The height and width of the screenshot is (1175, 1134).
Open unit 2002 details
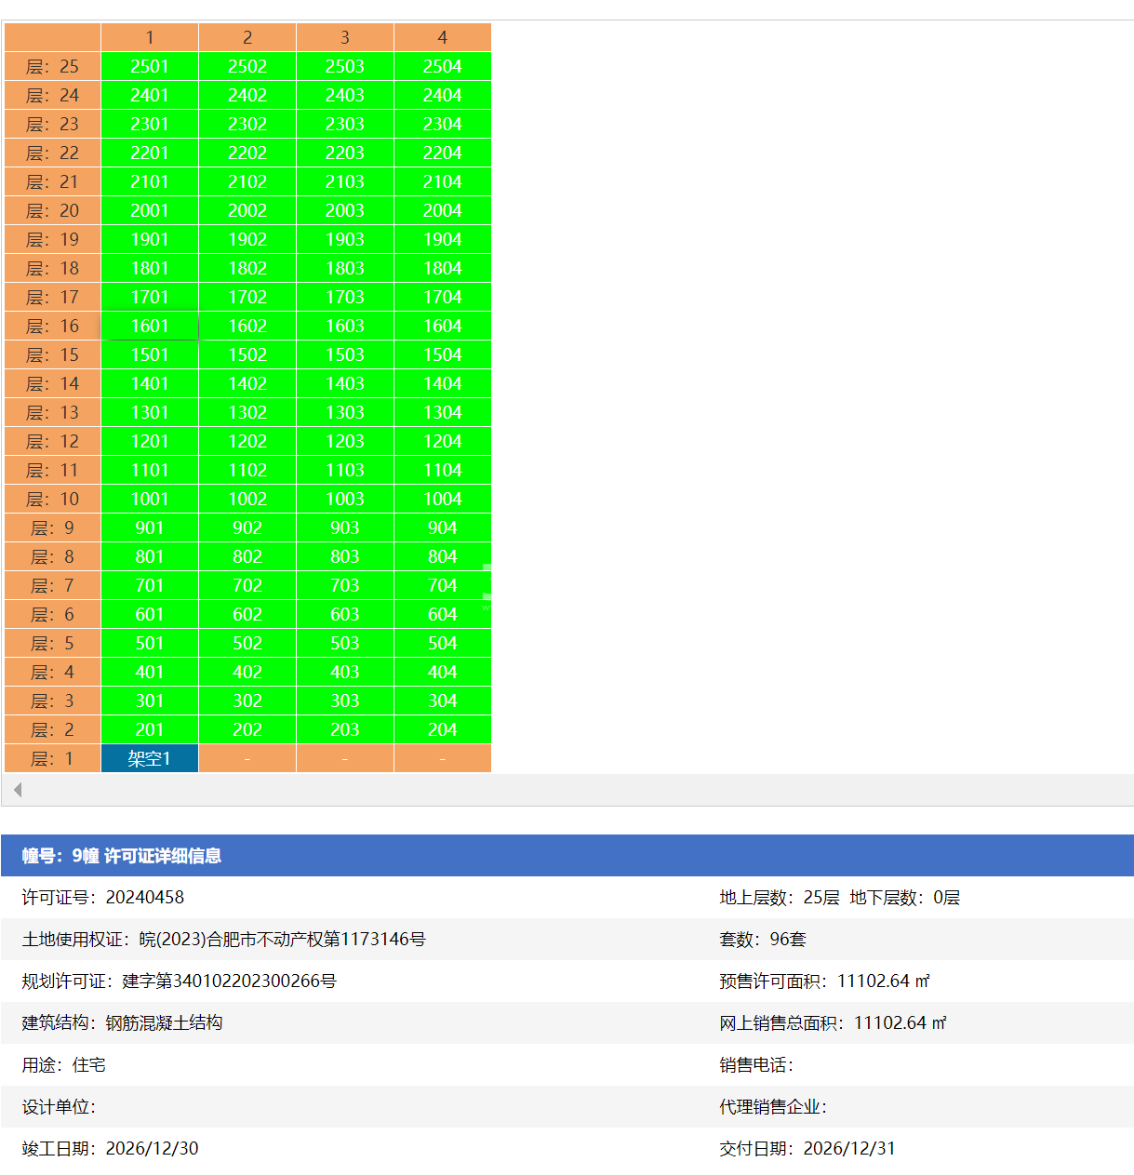pyautogui.click(x=247, y=210)
